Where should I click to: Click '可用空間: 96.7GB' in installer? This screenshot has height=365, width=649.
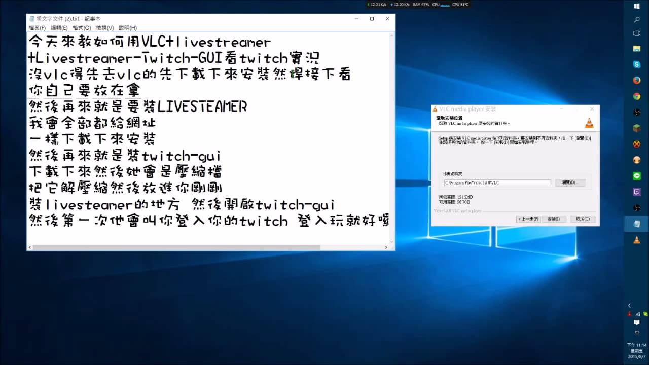pos(453,202)
